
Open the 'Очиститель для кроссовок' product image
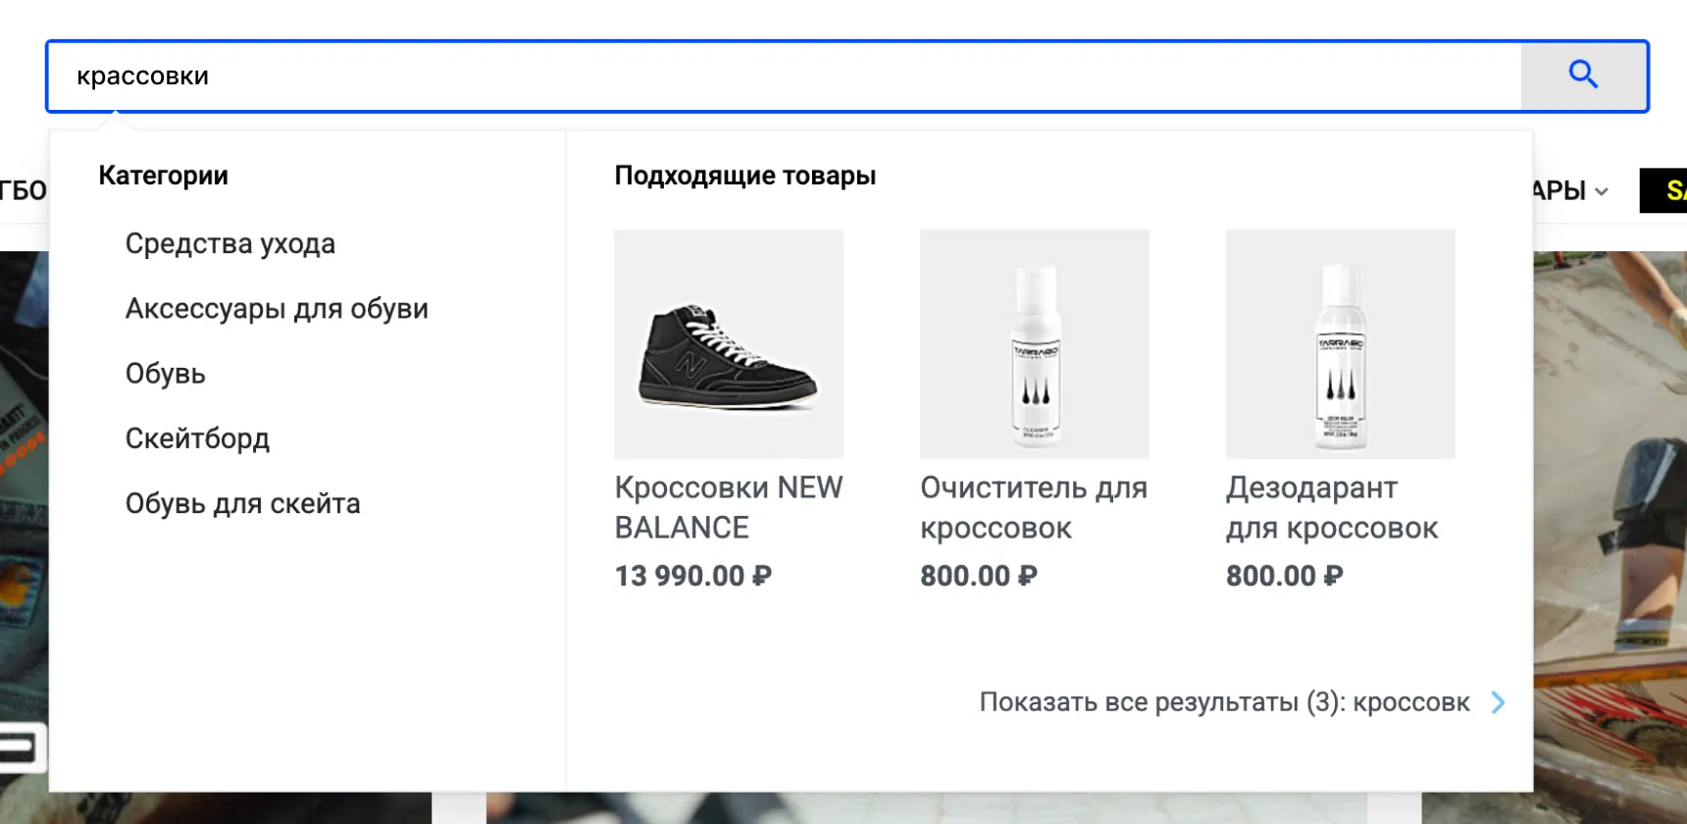pos(1035,344)
